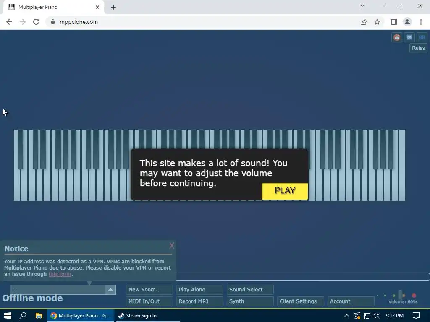This screenshot has width=430, height=322.
Task: Open Client Settings
Action: pyautogui.click(x=301, y=301)
